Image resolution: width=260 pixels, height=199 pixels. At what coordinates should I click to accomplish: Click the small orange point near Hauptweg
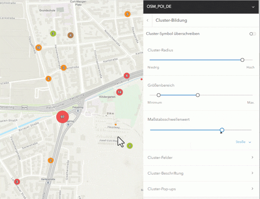[x=115, y=125]
